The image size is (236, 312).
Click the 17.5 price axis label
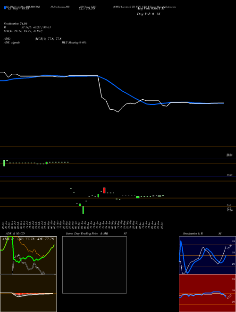[x=229, y=205]
